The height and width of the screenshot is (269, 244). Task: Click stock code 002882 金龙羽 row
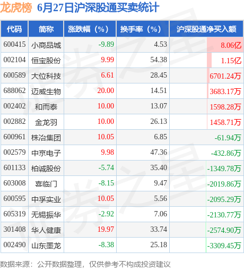(x=122, y=122)
